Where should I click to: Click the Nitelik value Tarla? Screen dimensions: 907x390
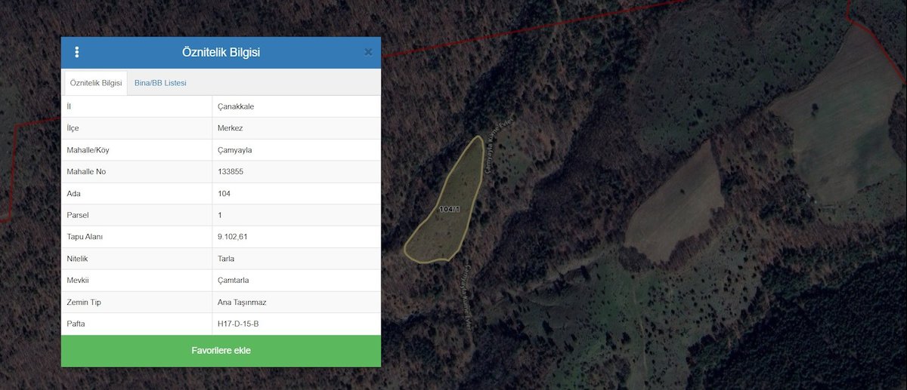point(225,259)
